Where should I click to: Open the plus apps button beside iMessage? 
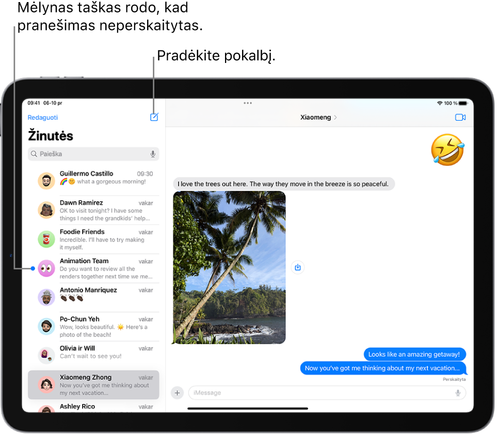[177, 393]
